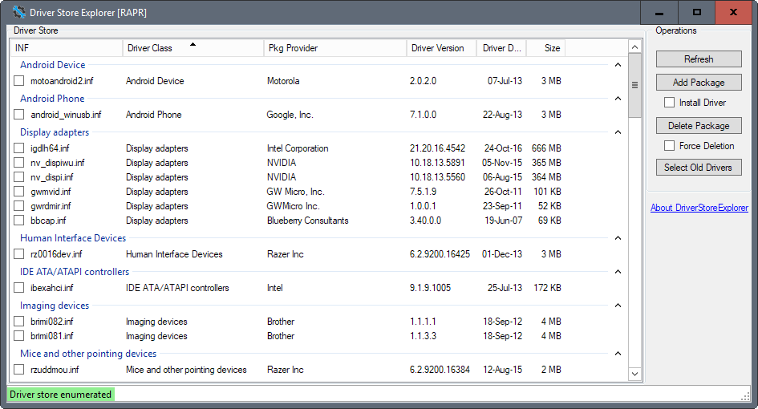
Task: Select the rz0016dev.inf checkbox
Action: click(x=19, y=253)
